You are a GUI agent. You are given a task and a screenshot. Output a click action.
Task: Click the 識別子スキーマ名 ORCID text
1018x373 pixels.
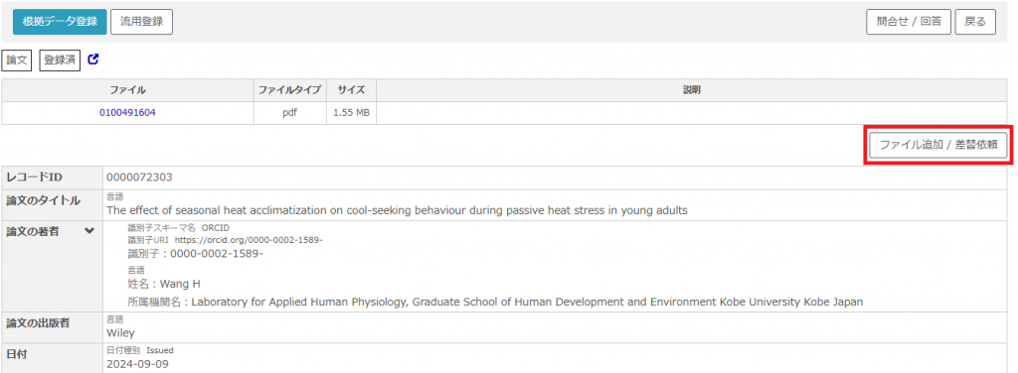(x=179, y=228)
